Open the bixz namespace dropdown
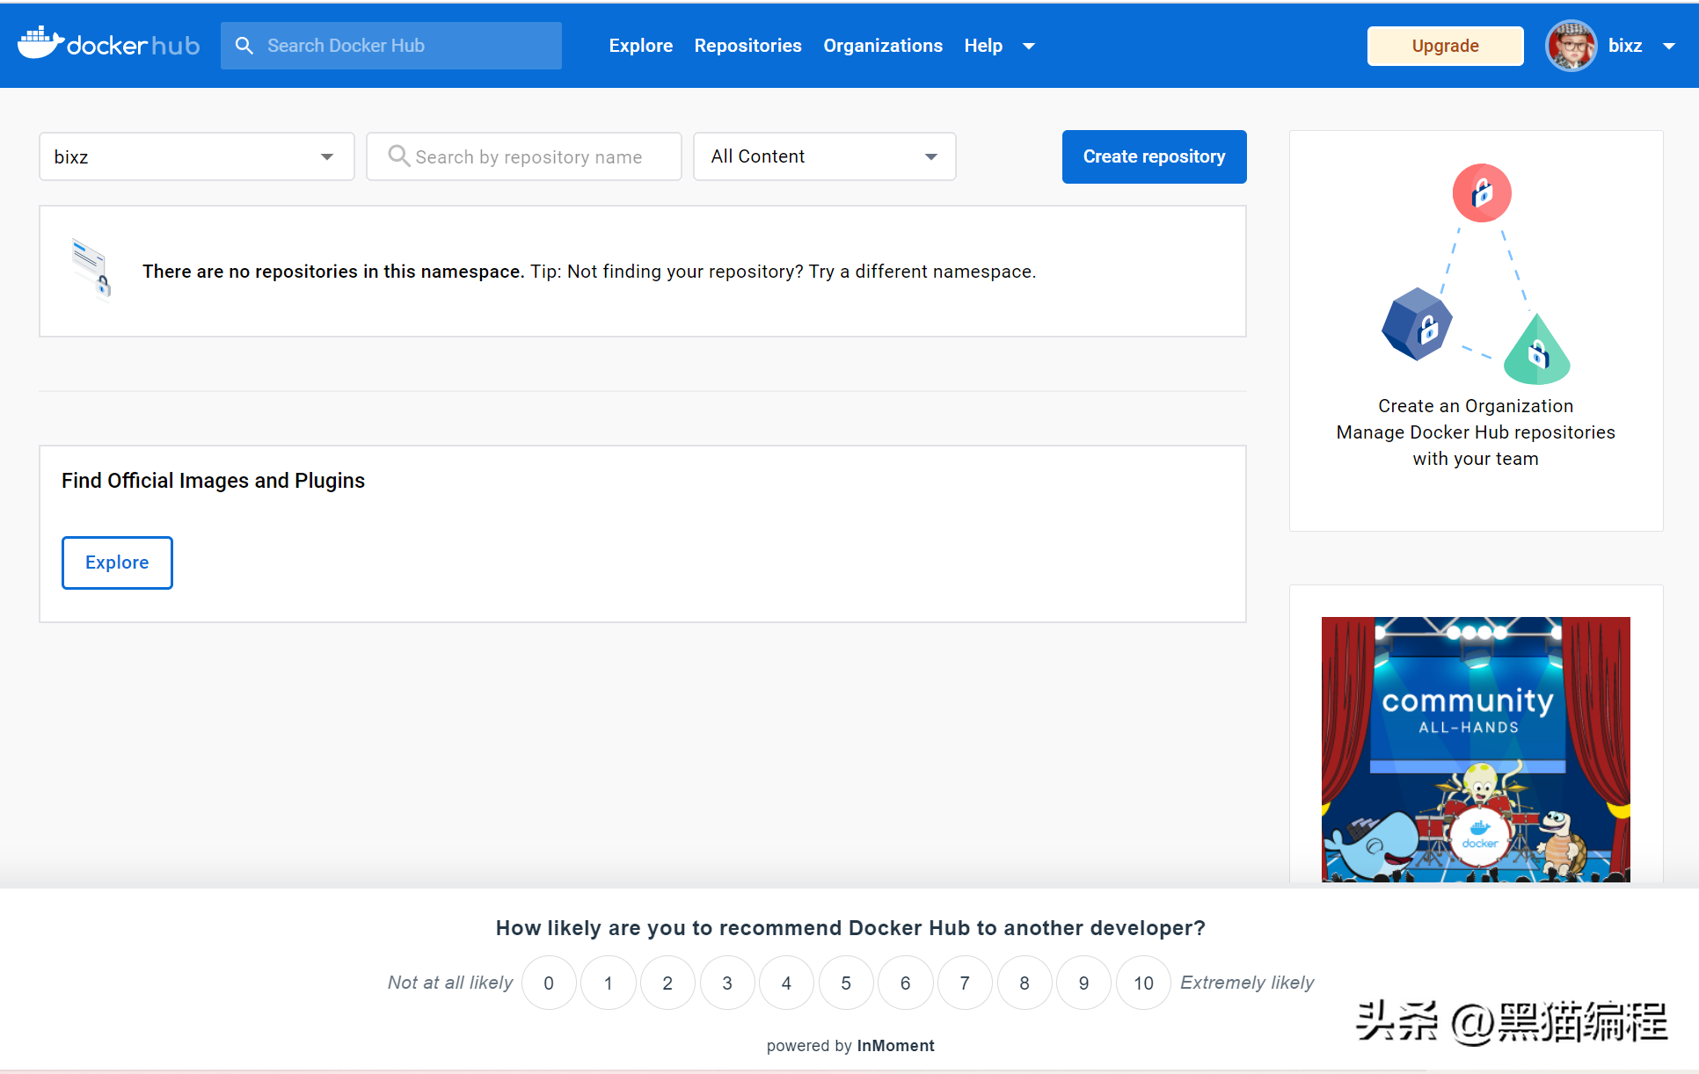The height and width of the screenshot is (1074, 1699). pos(196,156)
